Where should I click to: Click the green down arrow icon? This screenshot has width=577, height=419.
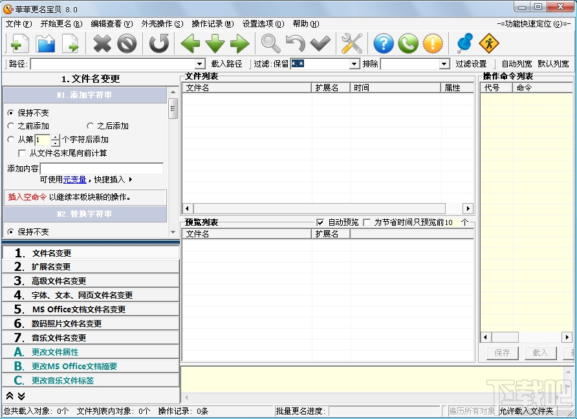[215, 43]
